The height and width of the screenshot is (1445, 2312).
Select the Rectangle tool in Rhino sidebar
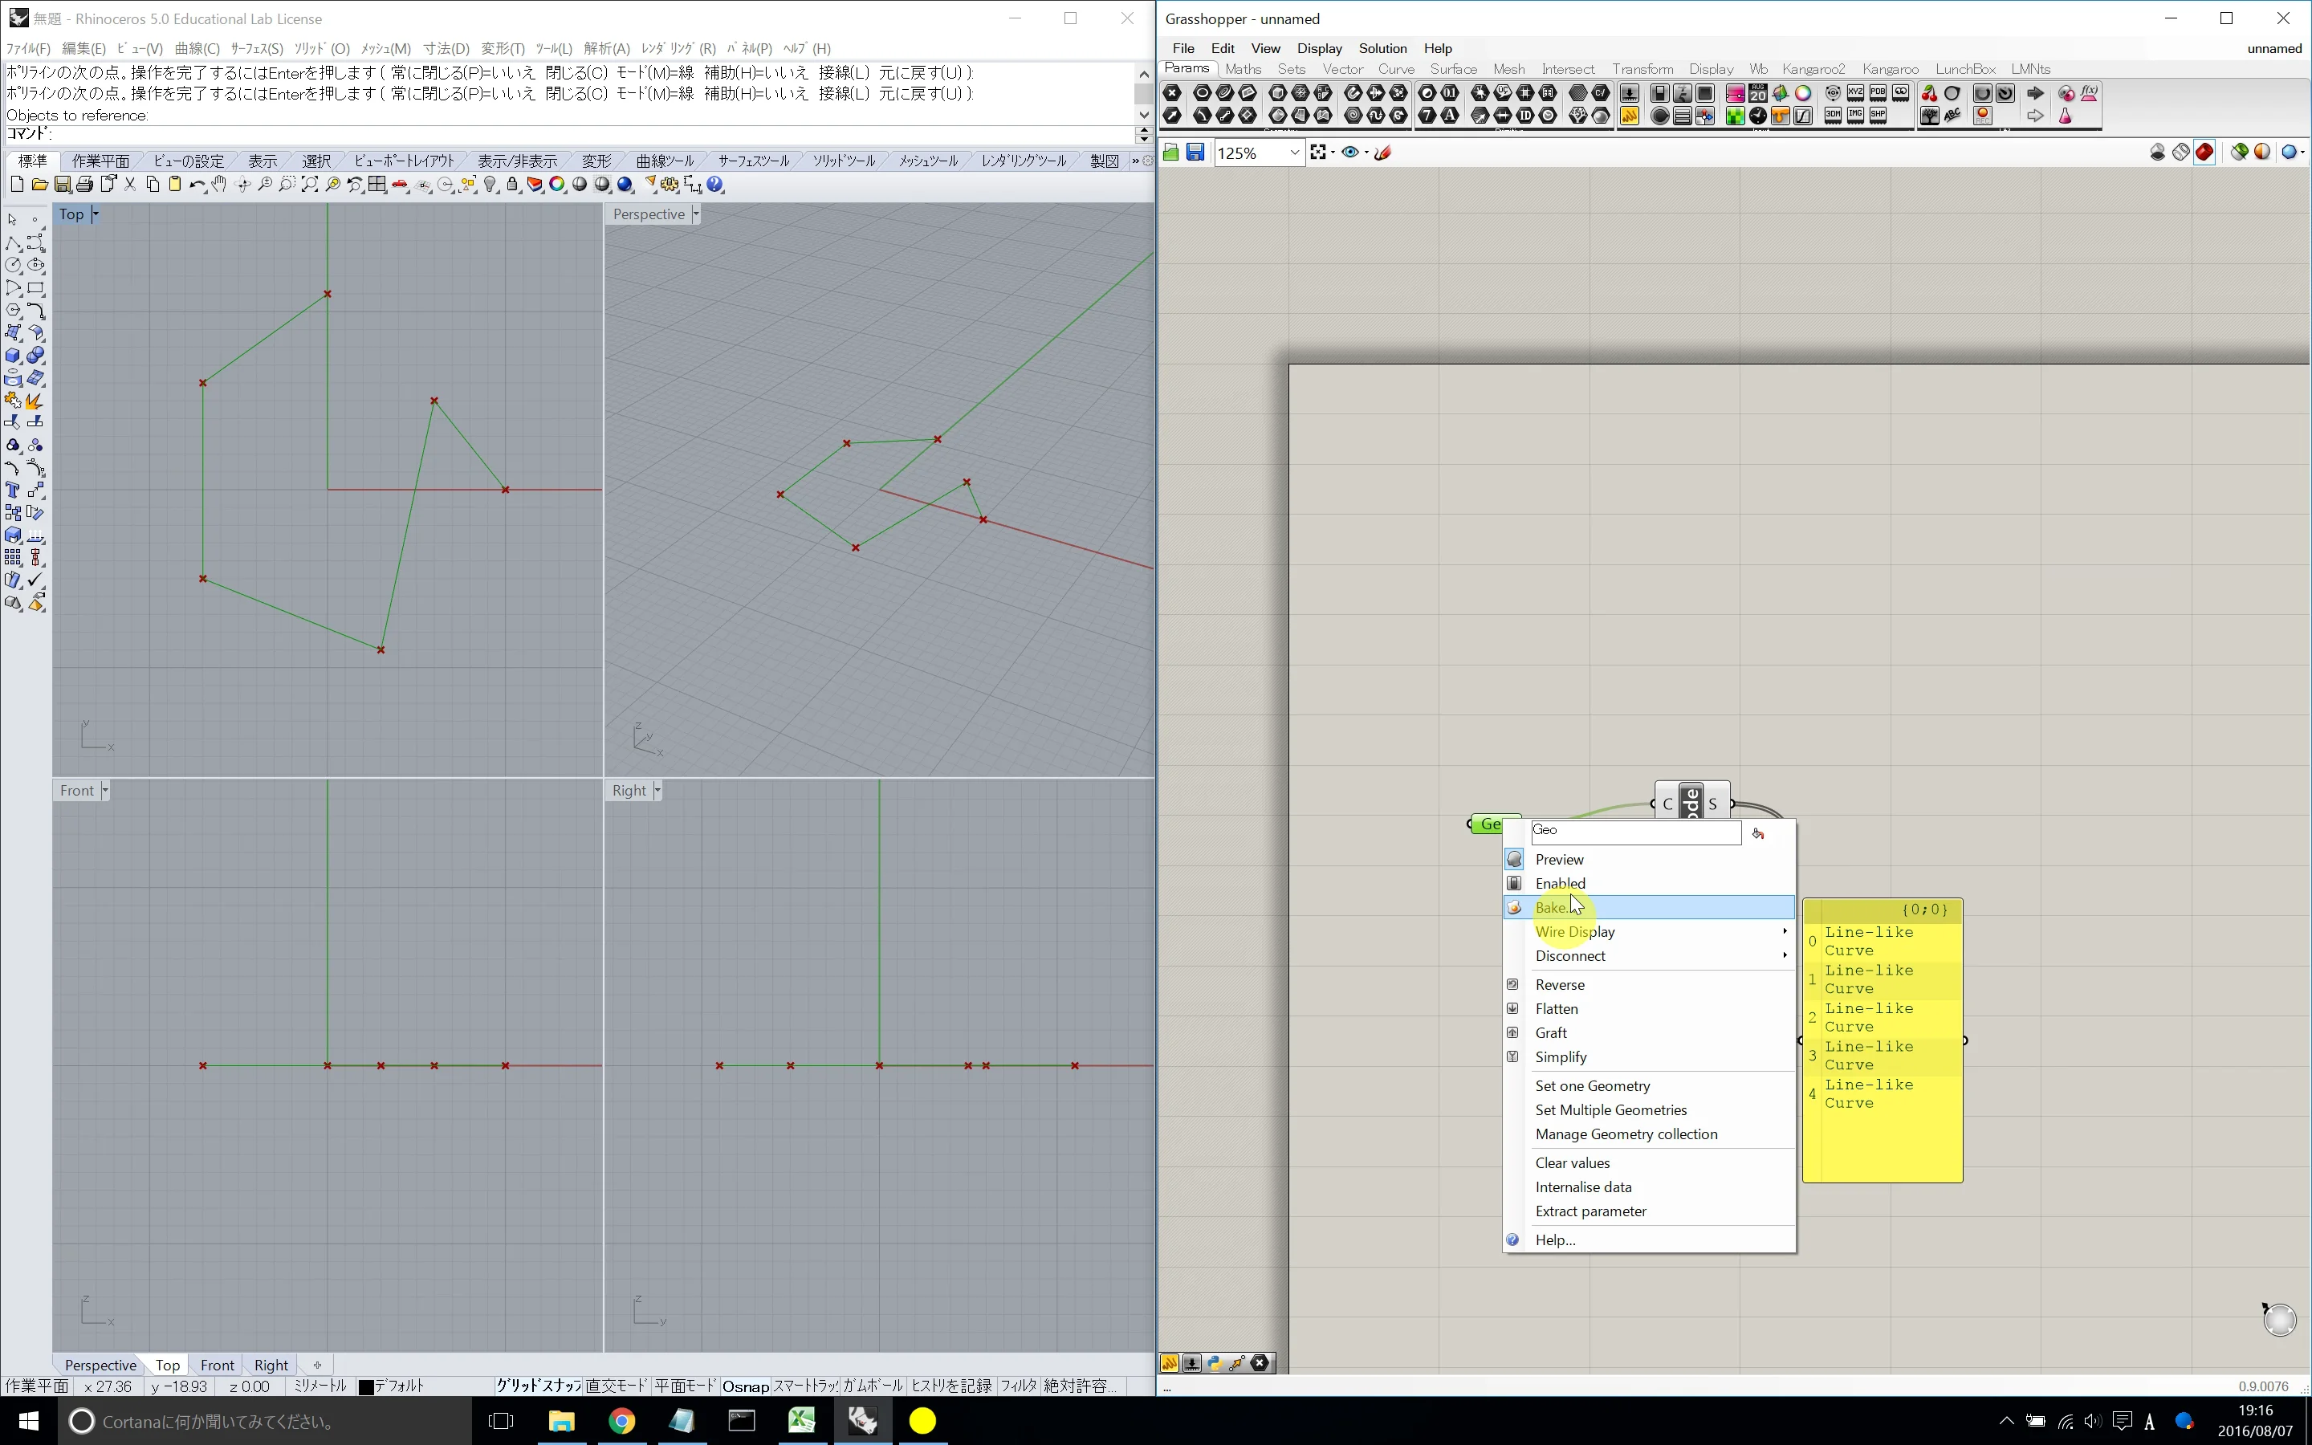click(36, 289)
